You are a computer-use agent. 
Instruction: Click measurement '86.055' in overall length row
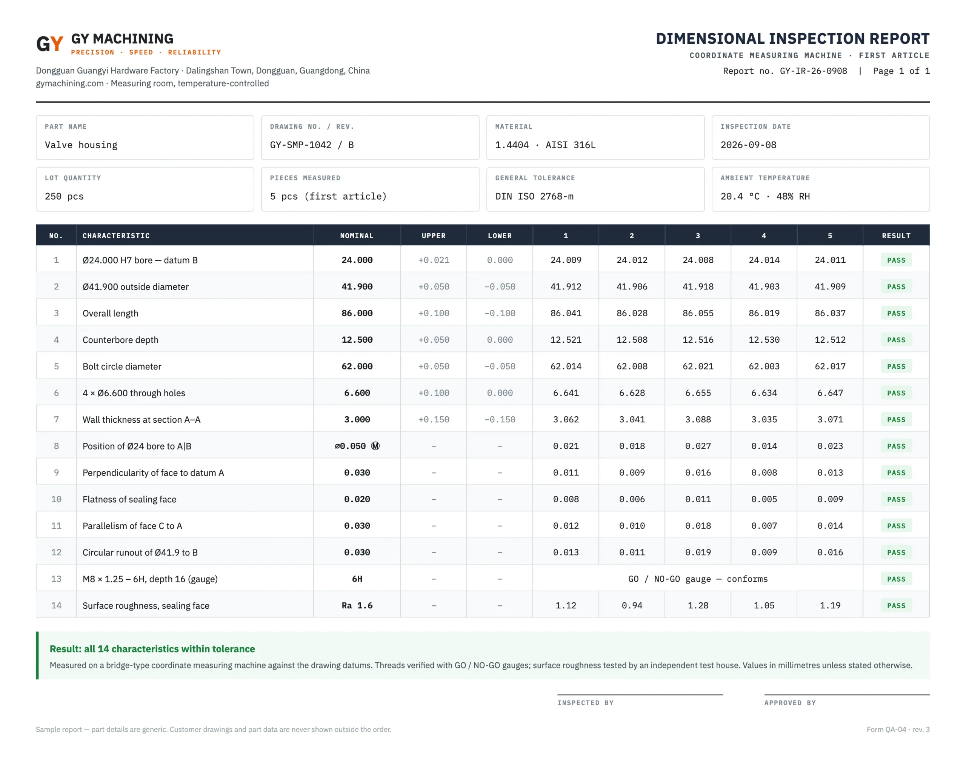pos(698,313)
